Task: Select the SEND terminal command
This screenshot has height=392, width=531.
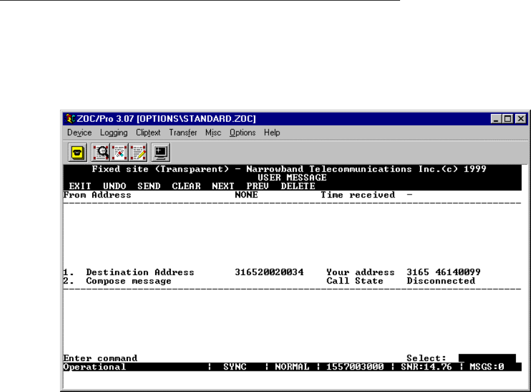Action: (x=149, y=186)
